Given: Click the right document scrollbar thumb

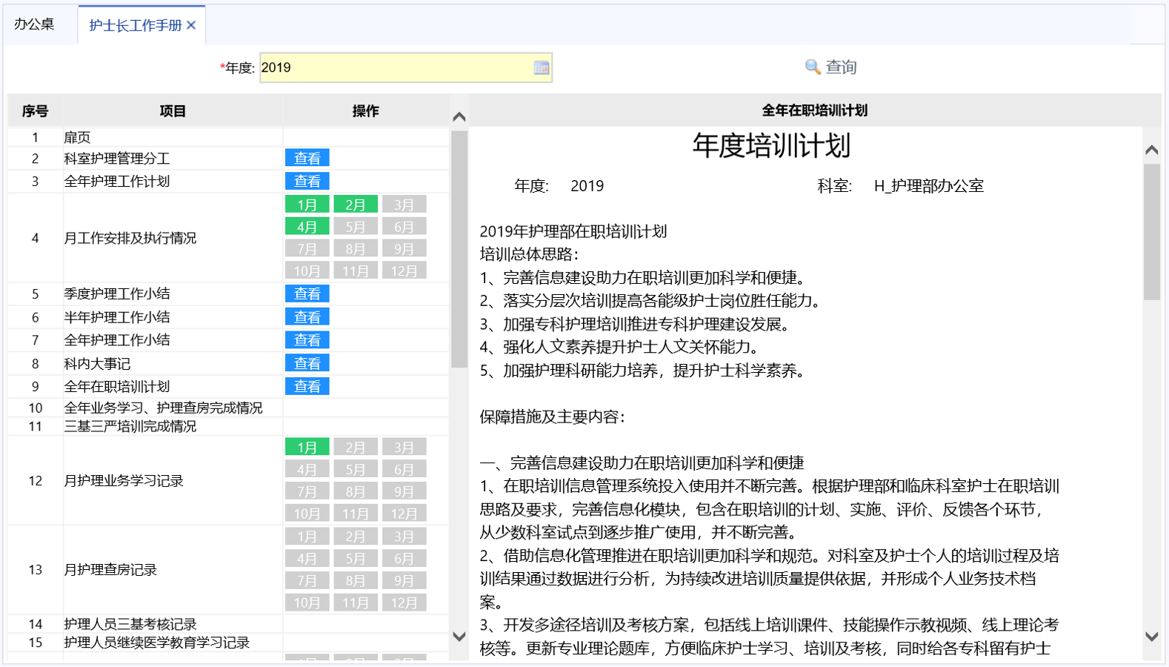Looking at the screenshot, I should (1151, 231).
